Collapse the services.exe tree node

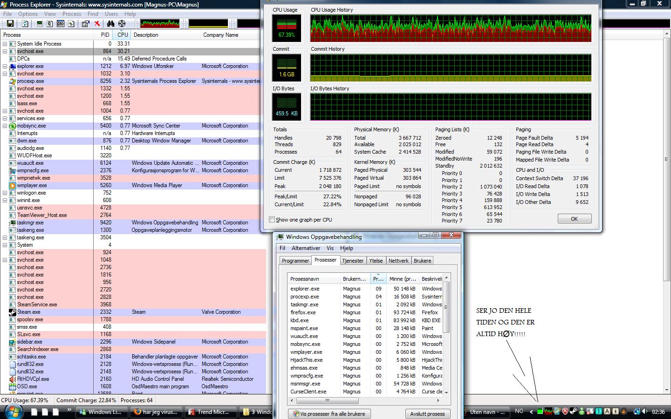pyautogui.click(x=5, y=118)
